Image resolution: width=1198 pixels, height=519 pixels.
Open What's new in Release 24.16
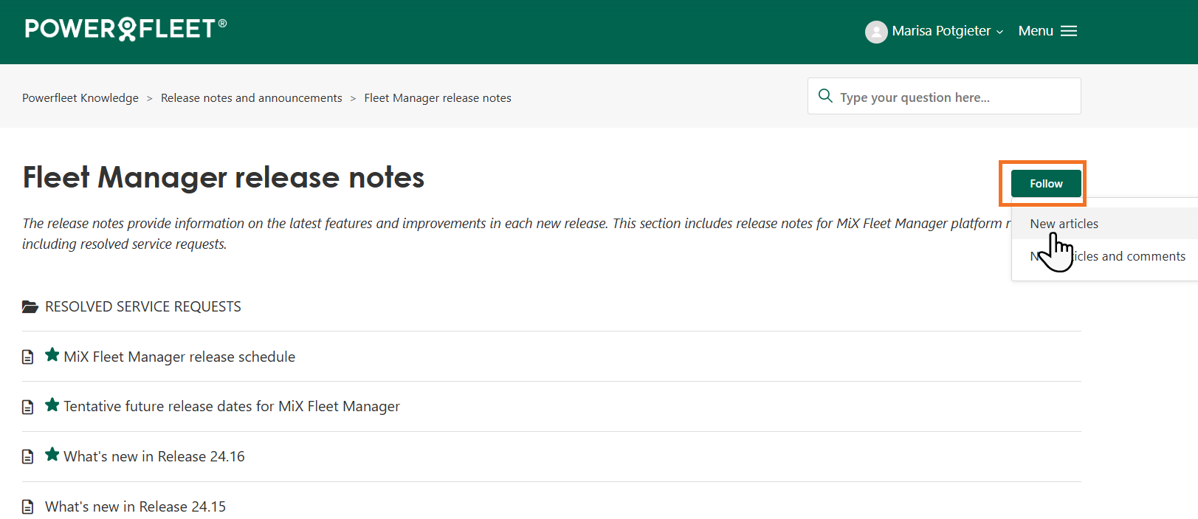click(154, 456)
